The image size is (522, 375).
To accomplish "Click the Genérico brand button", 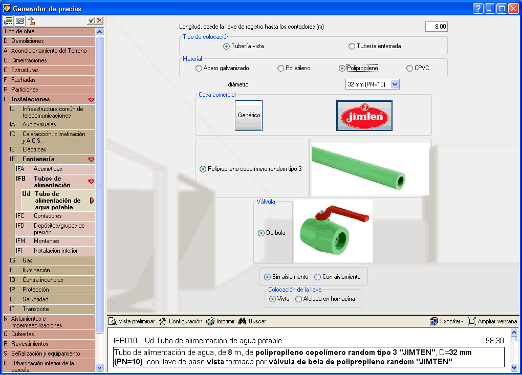I will coord(249,116).
